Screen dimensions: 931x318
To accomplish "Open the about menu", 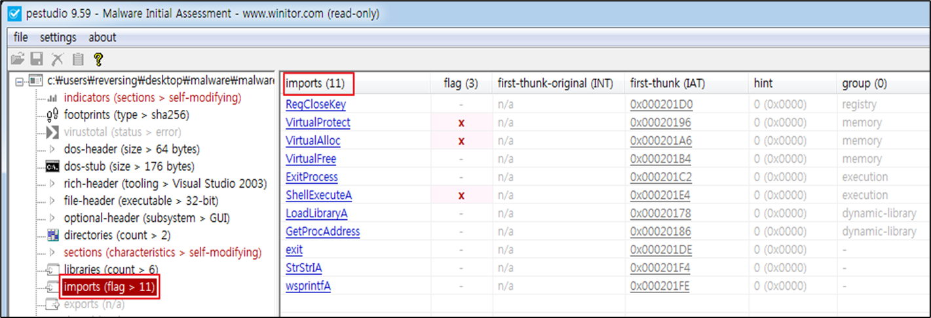I will 102,37.
